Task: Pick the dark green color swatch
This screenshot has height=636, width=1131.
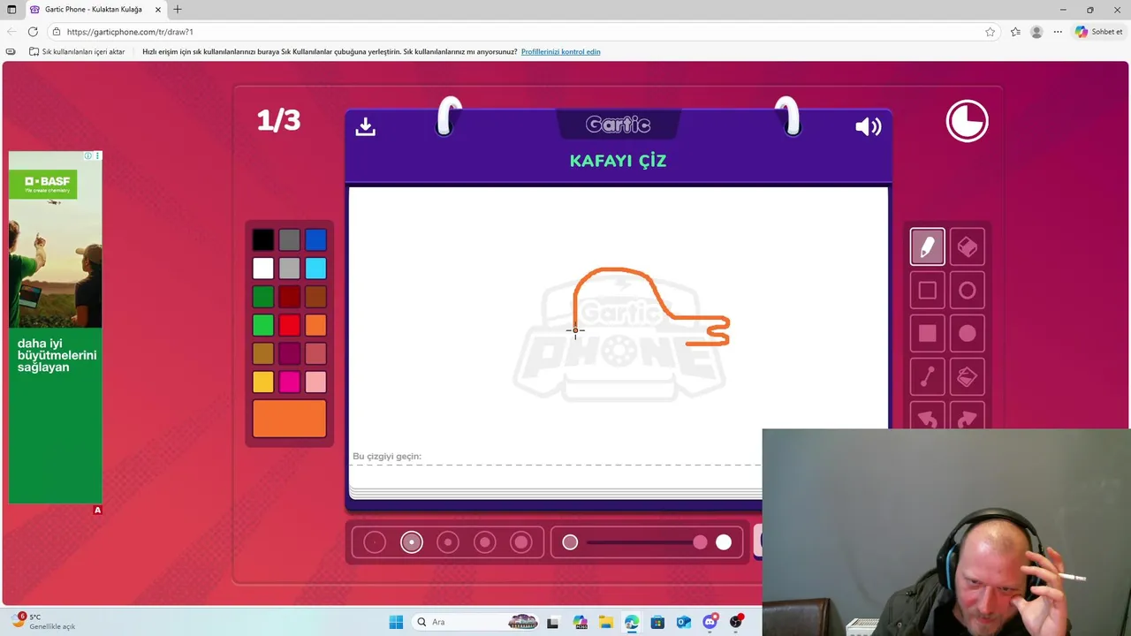Action: coord(263,297)
